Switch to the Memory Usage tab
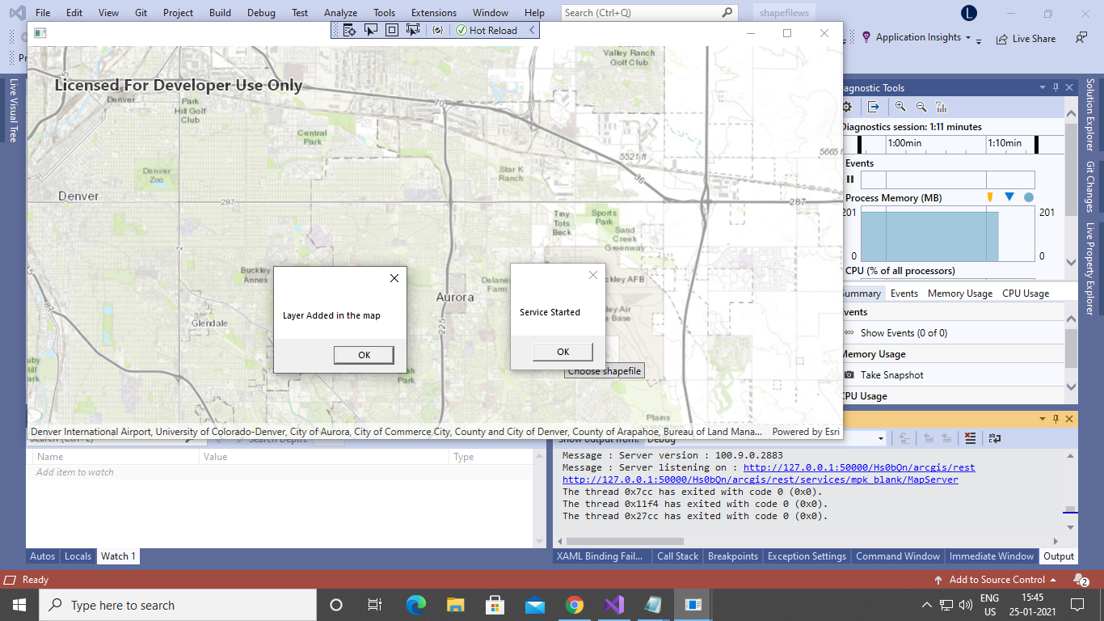 pos(959,293)
